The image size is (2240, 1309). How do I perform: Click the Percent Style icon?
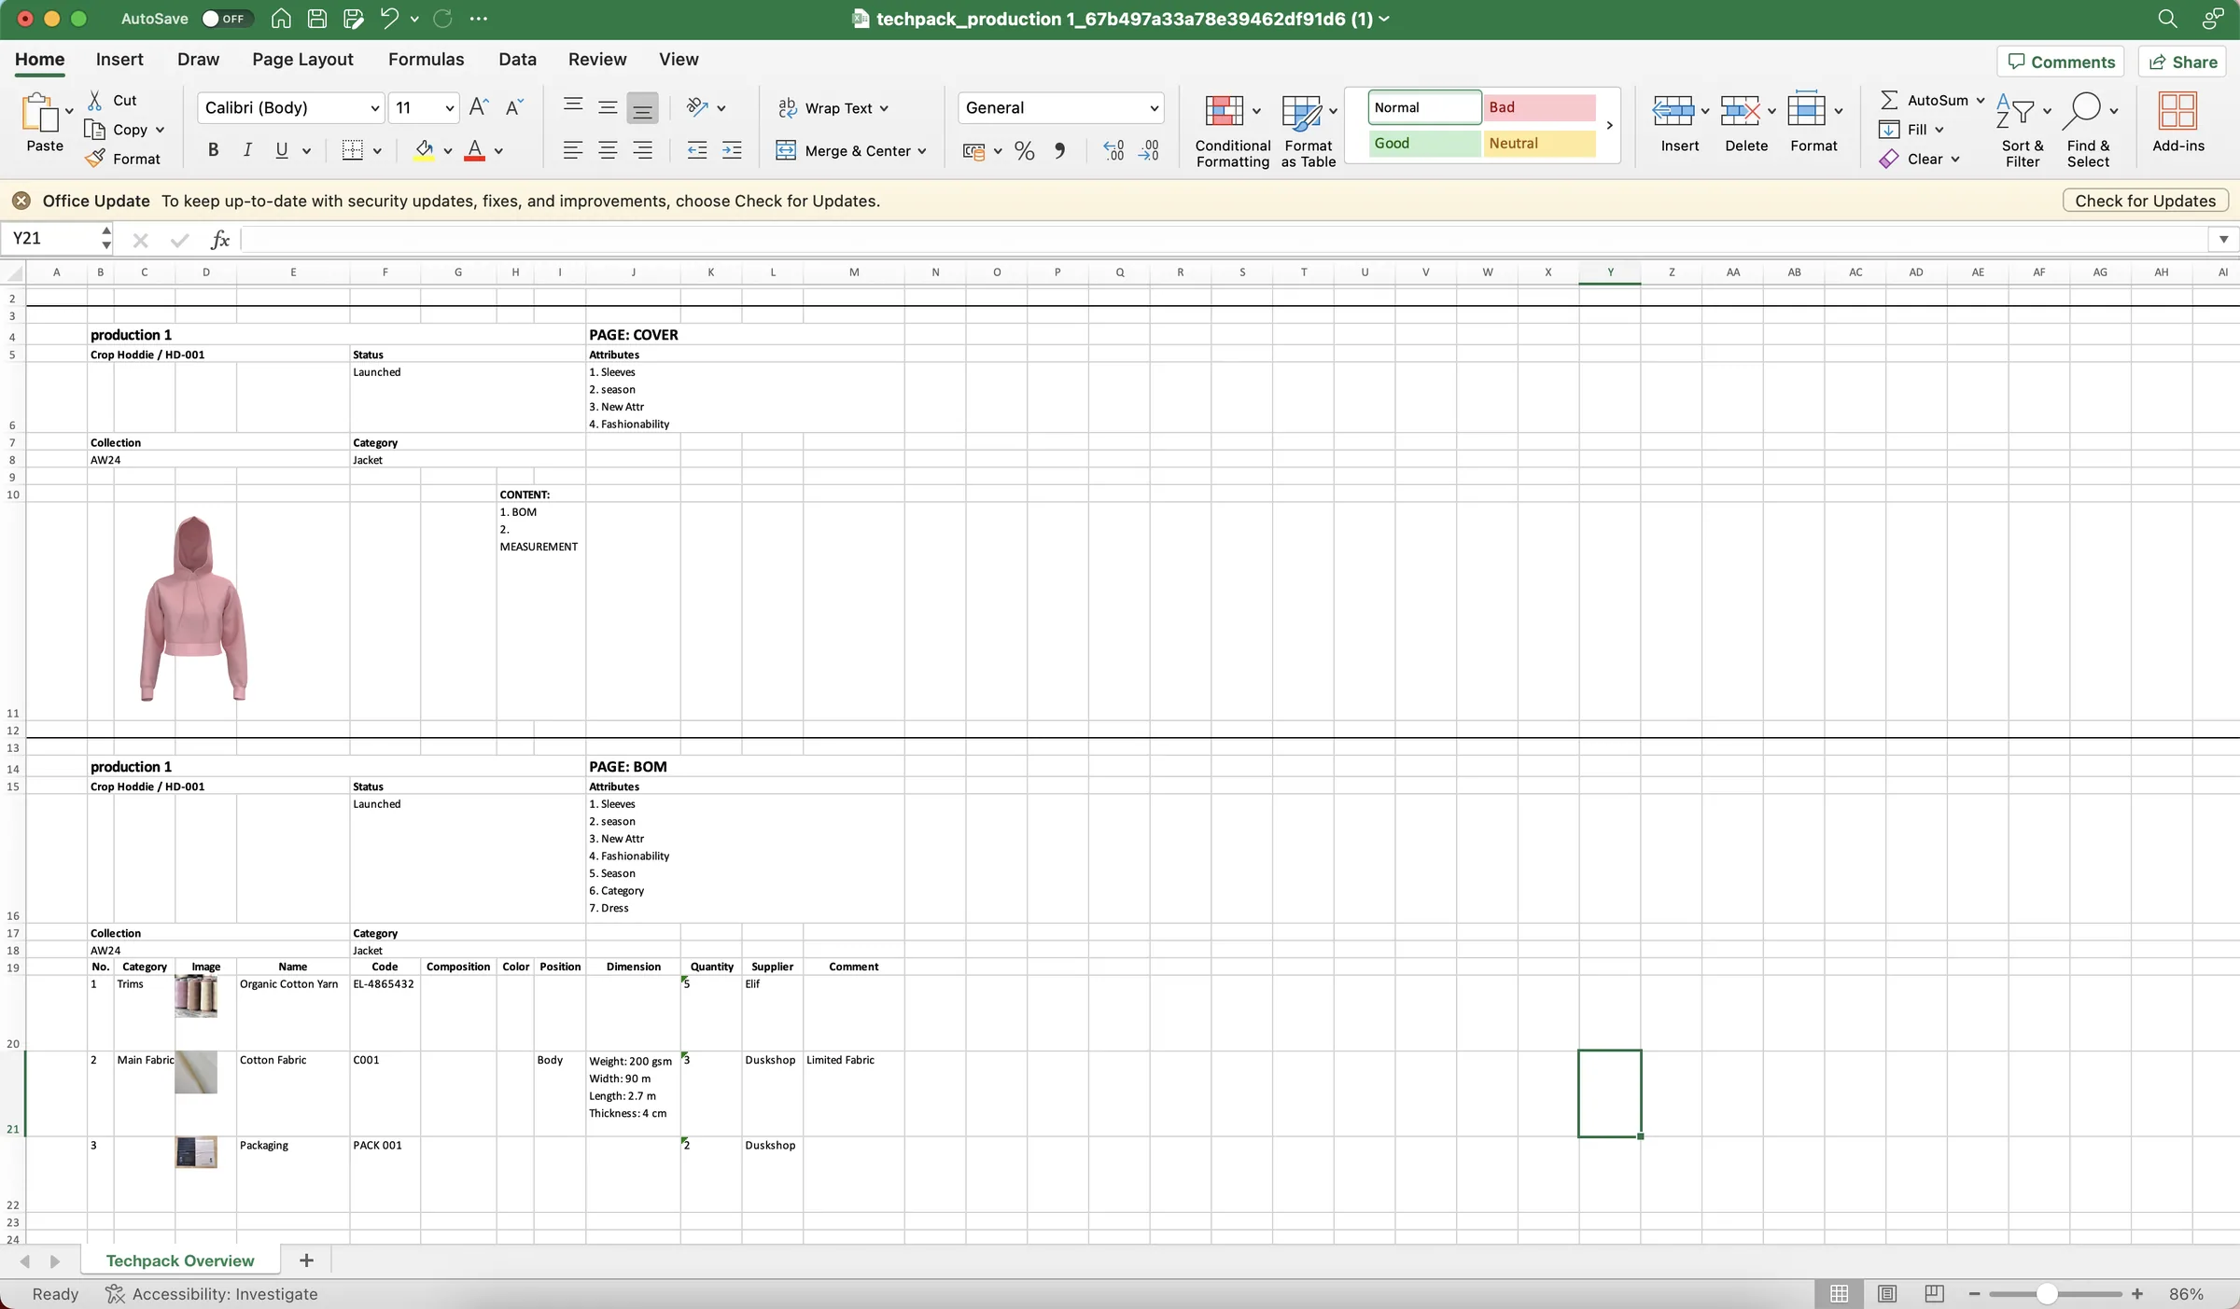(x=1025, y=150)
